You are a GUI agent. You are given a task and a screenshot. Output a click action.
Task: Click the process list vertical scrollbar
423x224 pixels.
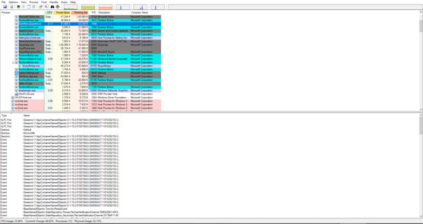[x=421, y=61]
